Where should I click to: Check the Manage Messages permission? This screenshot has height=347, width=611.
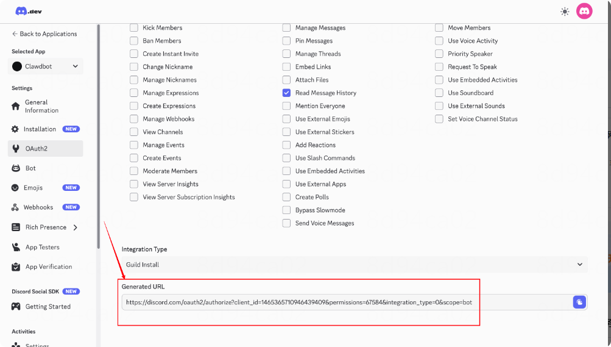coord(286,27)
